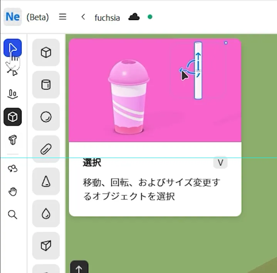277x273 pixels.
Task: Click the cloud sync status icon
Action: pos(134,17)
